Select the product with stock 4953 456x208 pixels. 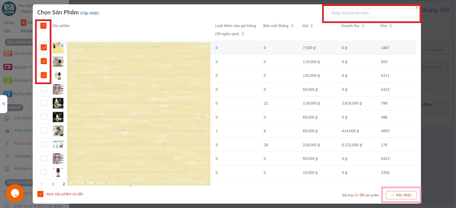coord(44,131)
